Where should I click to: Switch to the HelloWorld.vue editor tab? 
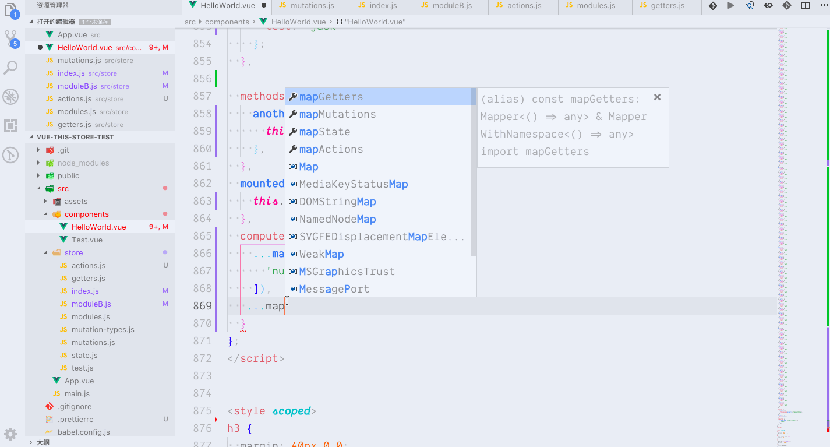click(x=228, y=6)
